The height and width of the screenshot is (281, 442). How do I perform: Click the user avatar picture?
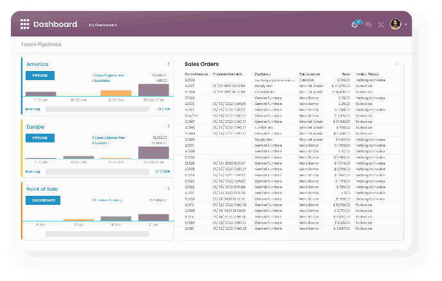pyautogui.click(x=395, y=24)
